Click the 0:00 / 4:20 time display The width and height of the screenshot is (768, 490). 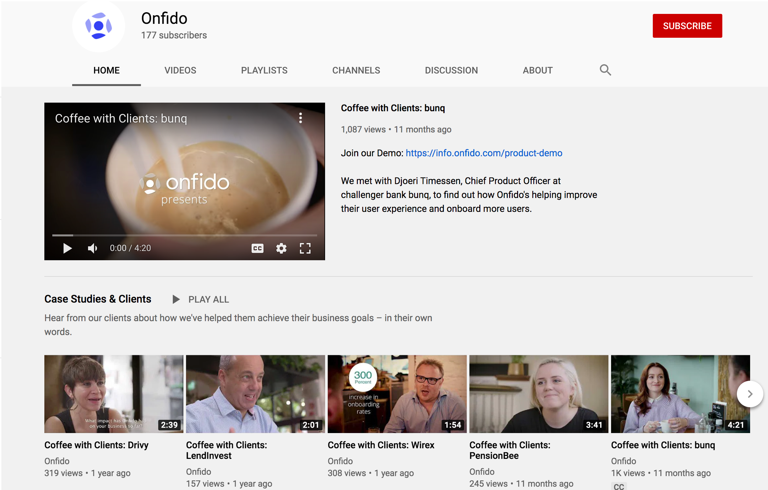point(130,248)
